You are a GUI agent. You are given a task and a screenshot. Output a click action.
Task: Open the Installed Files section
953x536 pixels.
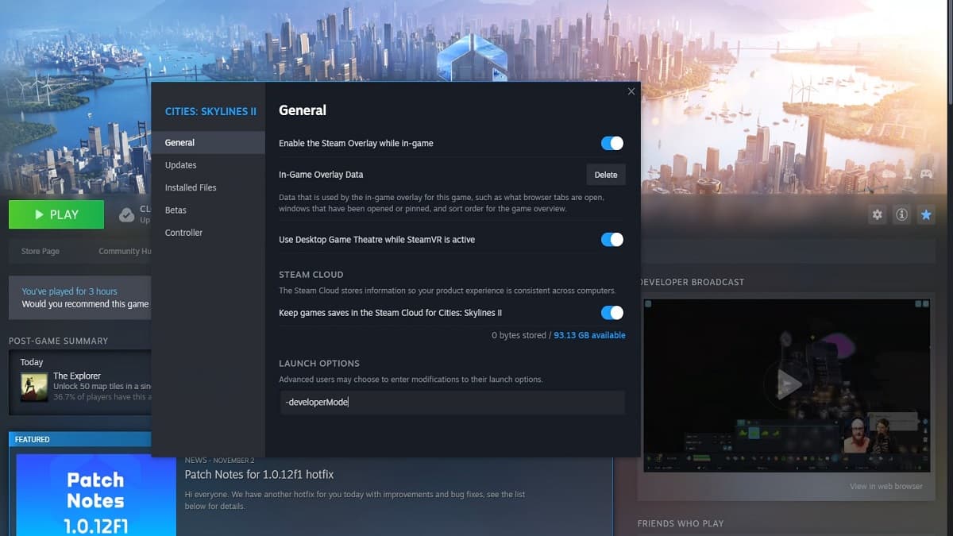(x=191, y=187)
